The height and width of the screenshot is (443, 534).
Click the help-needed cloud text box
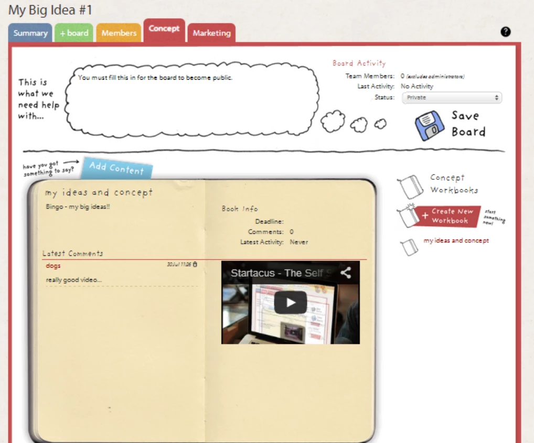click(x=194, y=100)
